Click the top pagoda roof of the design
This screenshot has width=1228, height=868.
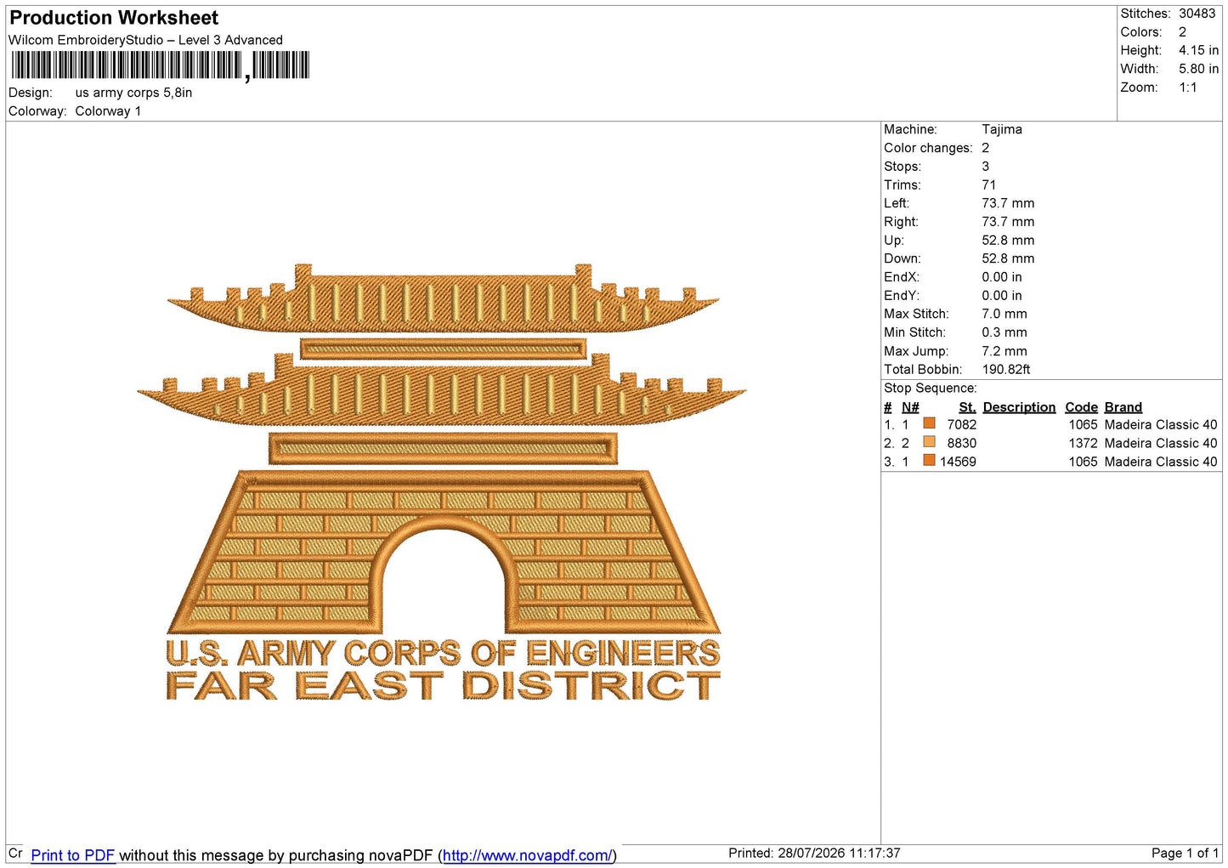443,299
